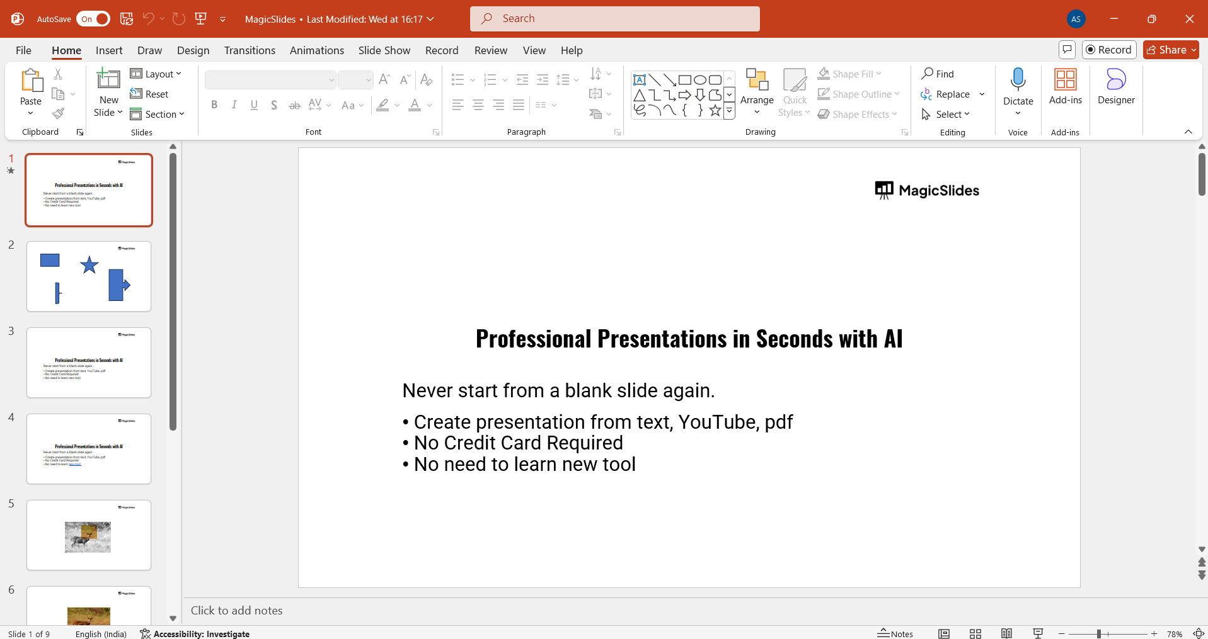Open the Designer pane
The width and height of the screenshot is (1208, 639).
pyautogui.click(x=1116, y=86)
